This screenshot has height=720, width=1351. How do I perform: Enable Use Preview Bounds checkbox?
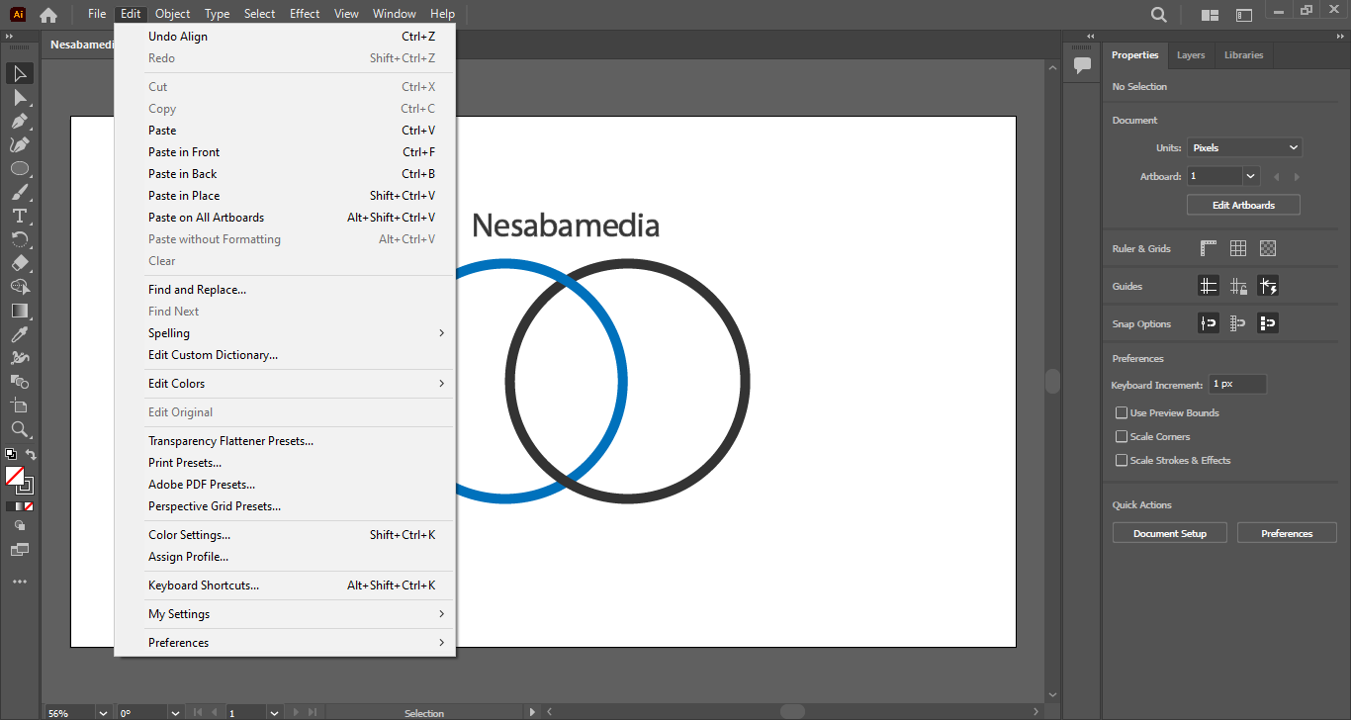1122,412
